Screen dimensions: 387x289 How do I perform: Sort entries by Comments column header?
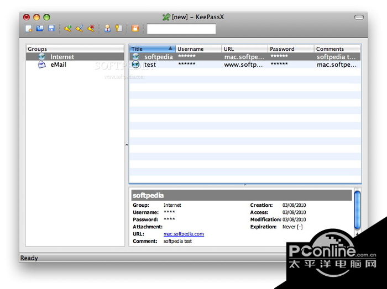coord(337,49)
